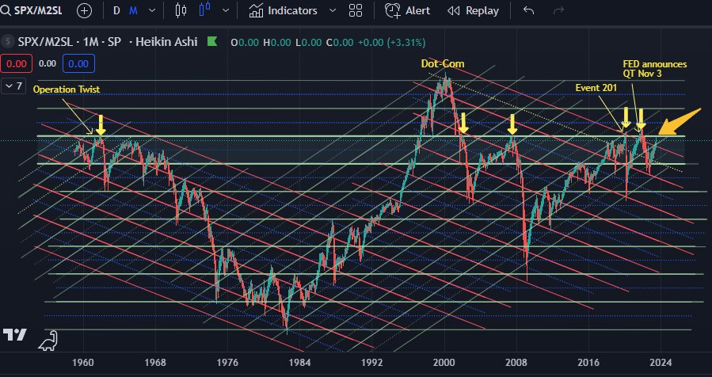Click the L0.00 low value in the legend
Image resolution: width=712 pixels, height=377 pixels.
pos(309,42)
